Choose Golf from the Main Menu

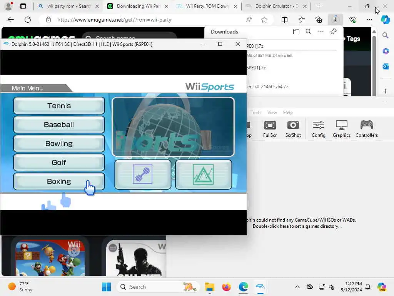coord(59,162)
